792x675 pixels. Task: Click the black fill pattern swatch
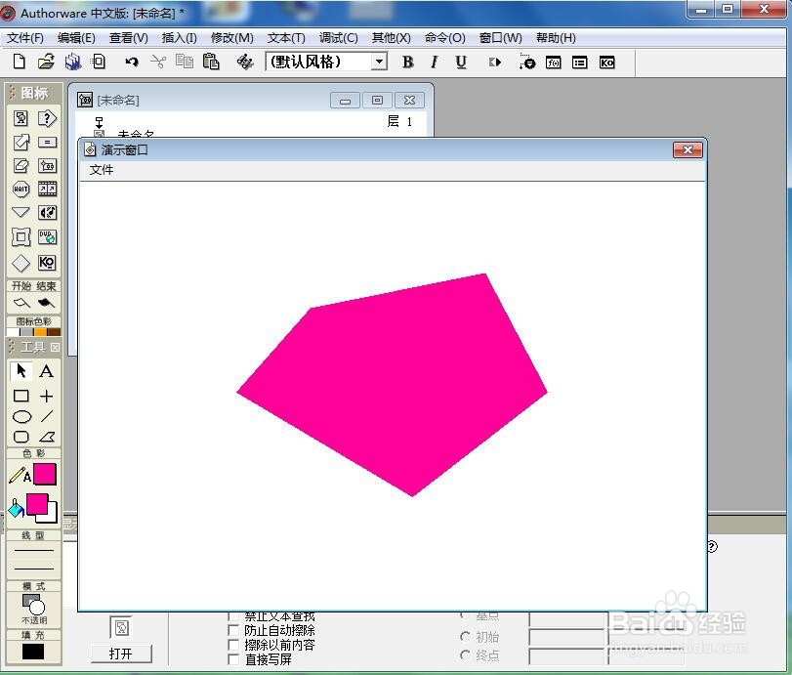click(33, 652)
